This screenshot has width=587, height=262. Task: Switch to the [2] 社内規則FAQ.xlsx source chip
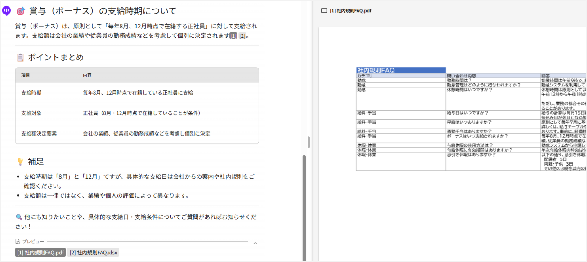[93, 253]
